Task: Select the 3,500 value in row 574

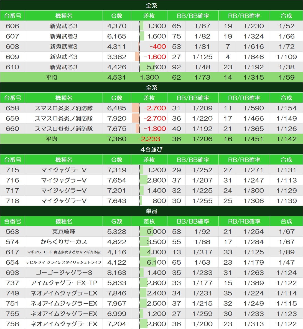Action: (x=156, y=242)
